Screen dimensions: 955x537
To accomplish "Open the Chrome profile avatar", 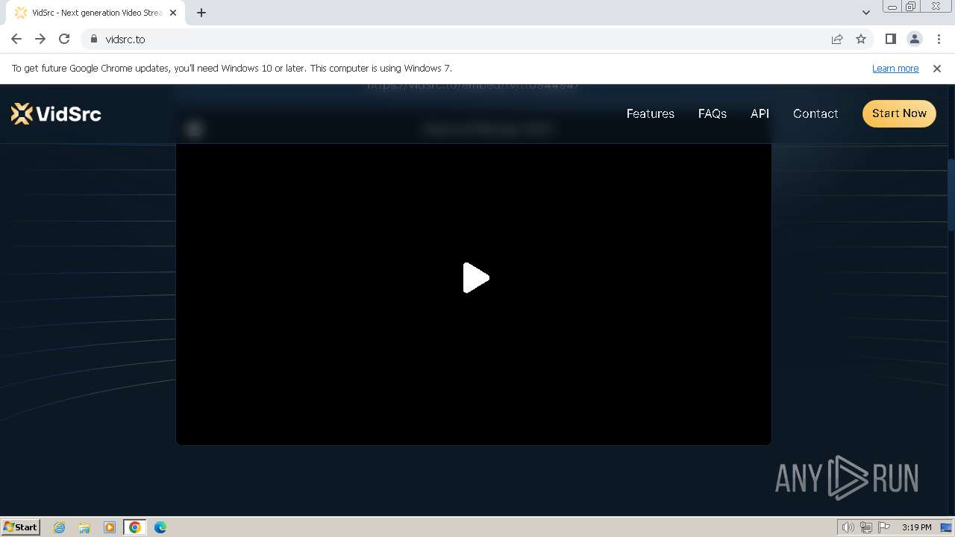I will tap(914, 39).
